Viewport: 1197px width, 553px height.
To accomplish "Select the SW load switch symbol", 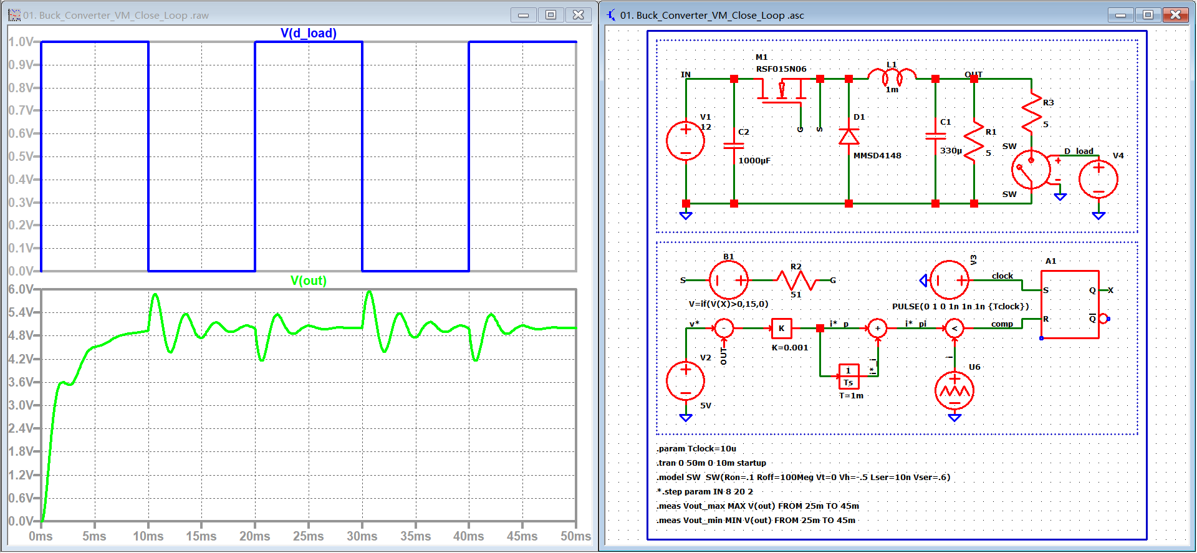I will 1031,169.
